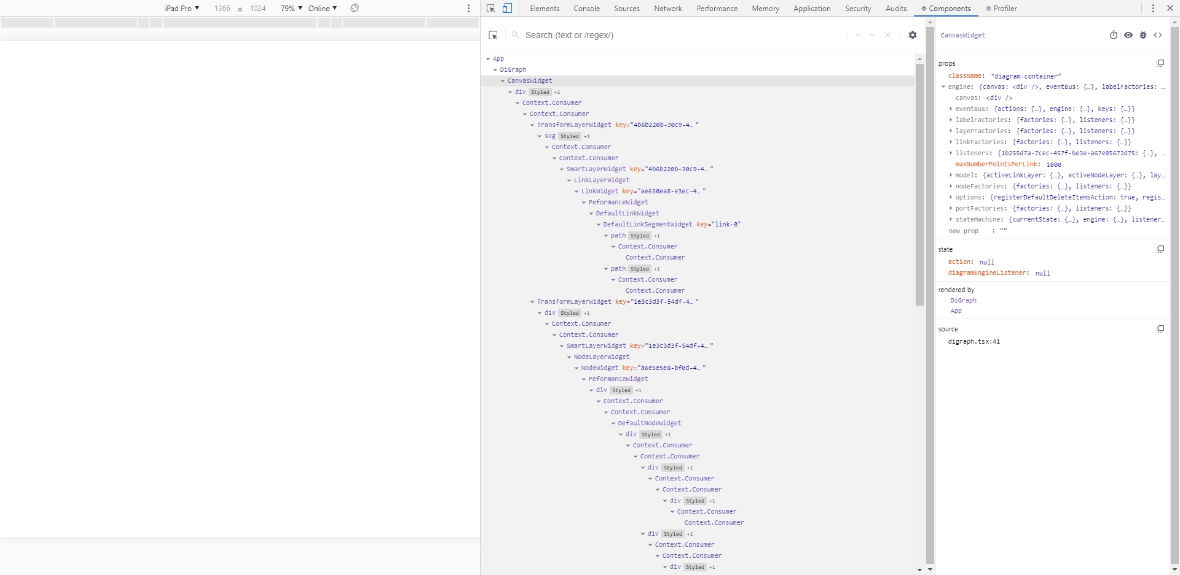
Task: Focus the component search text field
Action: click(682, 35)
